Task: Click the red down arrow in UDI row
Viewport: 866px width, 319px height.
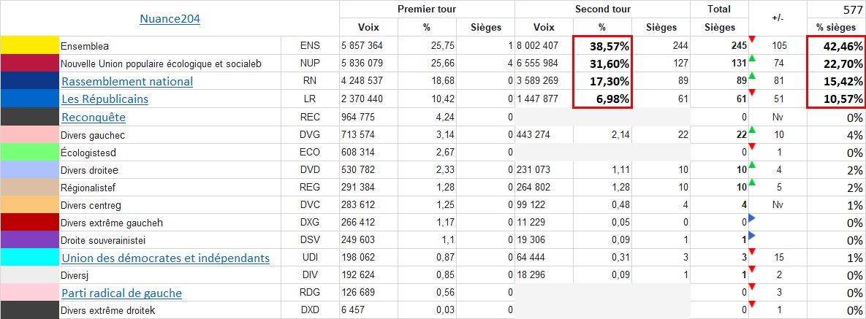Action: [753, 253]
